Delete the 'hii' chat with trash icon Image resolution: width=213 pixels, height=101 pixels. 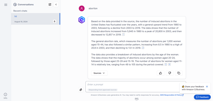tap(55, 22)
